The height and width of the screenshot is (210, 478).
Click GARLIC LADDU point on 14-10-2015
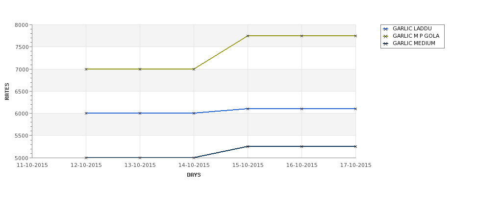point(194,113)
